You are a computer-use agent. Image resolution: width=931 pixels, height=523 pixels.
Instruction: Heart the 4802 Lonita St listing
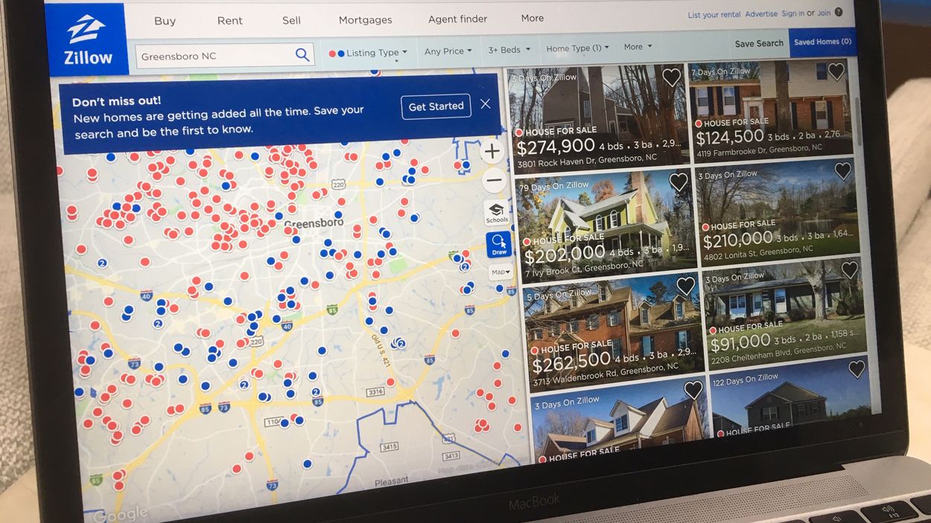(x=842, y=171)
